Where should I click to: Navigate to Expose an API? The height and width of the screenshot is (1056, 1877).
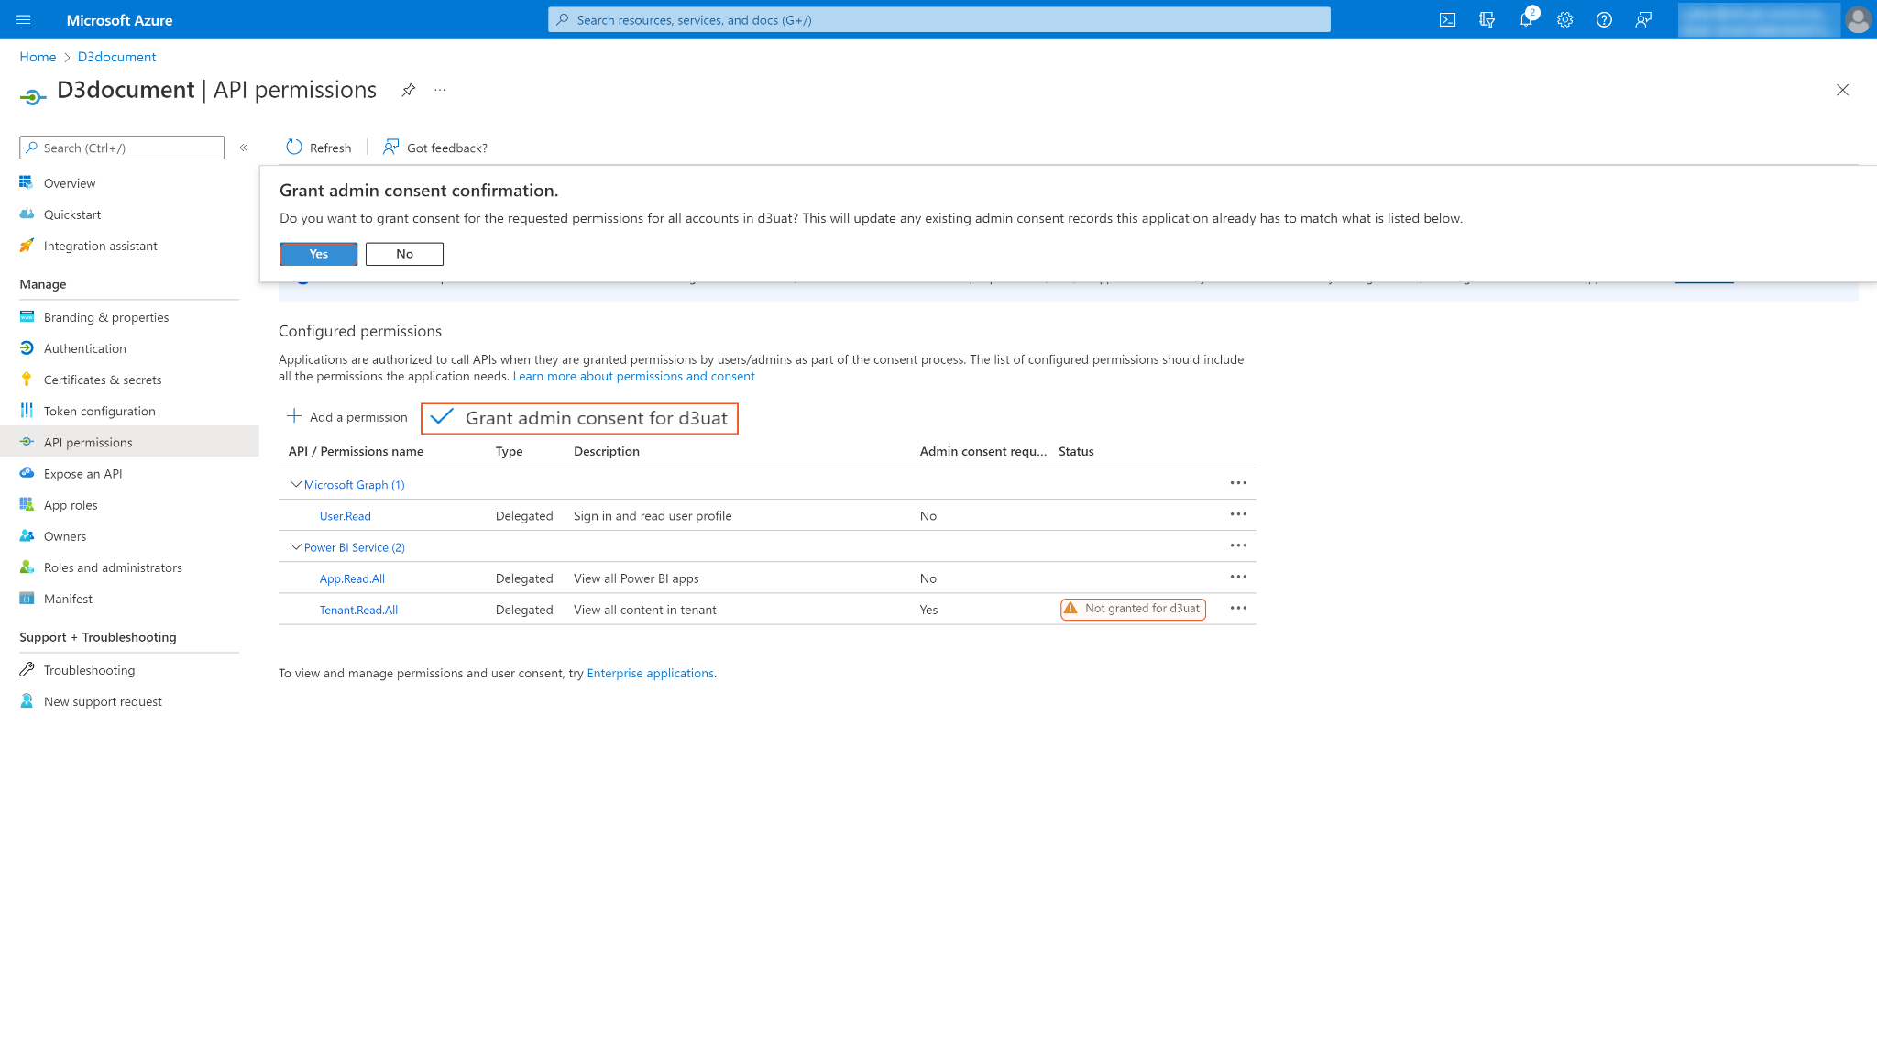point(82,474)
